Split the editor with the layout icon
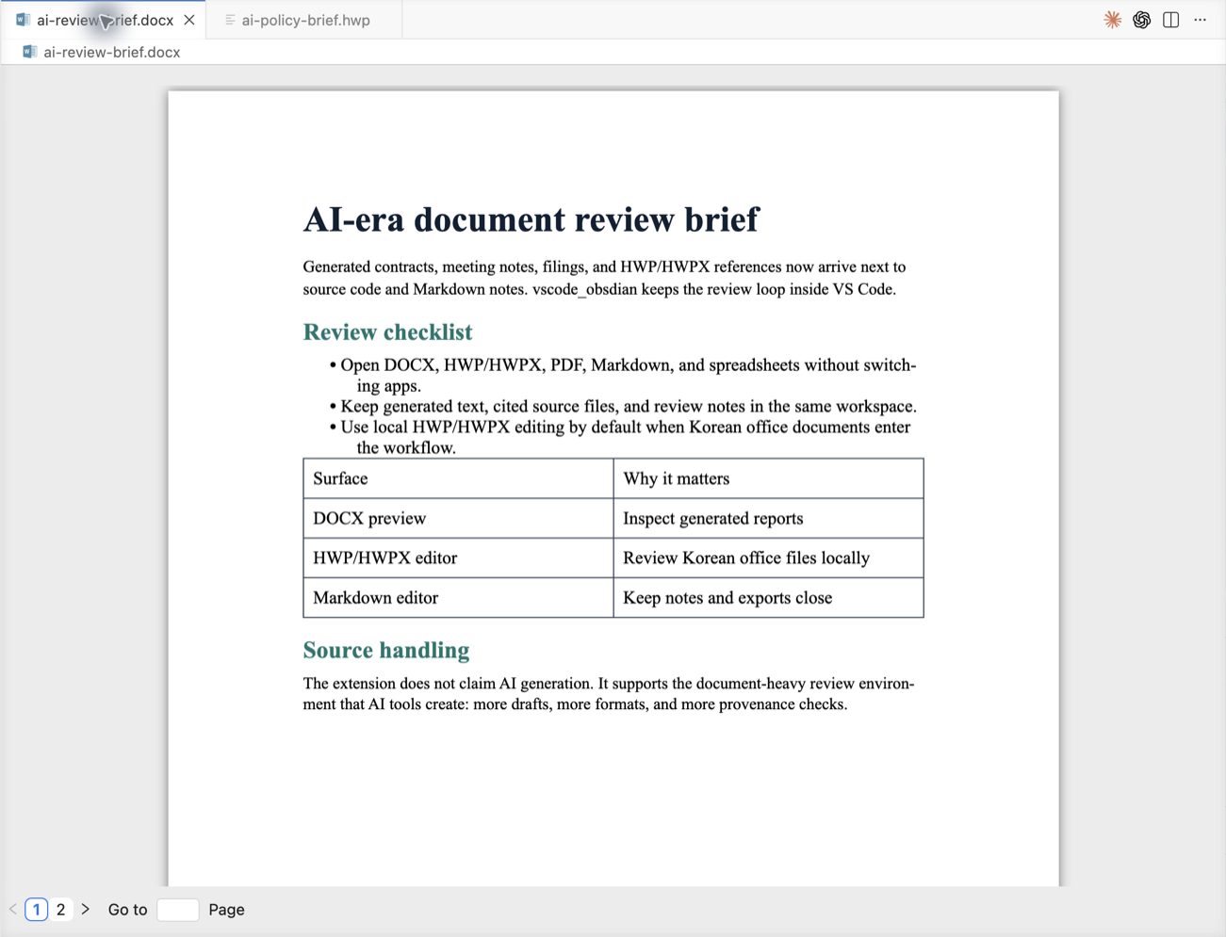 1171,20
